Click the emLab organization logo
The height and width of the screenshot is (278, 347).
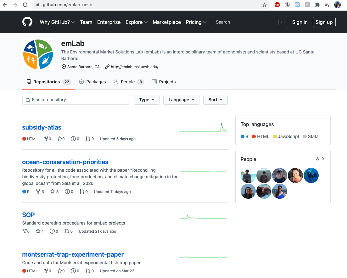coord(38,54)
